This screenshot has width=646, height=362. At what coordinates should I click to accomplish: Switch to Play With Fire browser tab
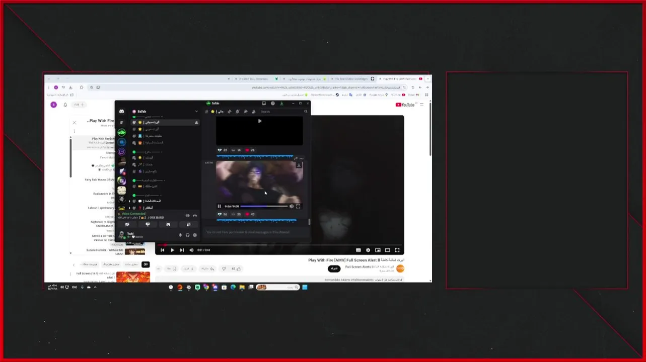click(x=400, y=79)
